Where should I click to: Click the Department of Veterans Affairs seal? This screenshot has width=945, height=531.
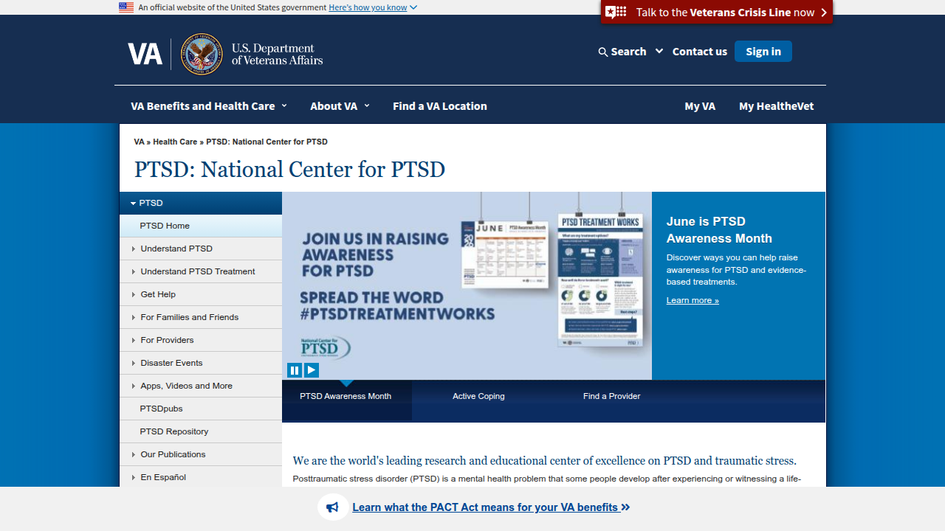click(202, 55)
